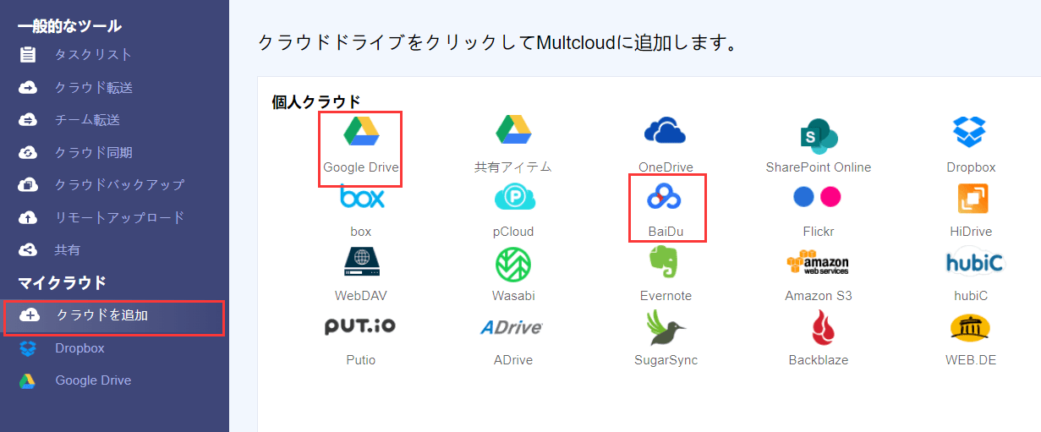Screen dimensions: 1041x432
Task: Choose the WEB.DE icon
Action: pos(970,327)
